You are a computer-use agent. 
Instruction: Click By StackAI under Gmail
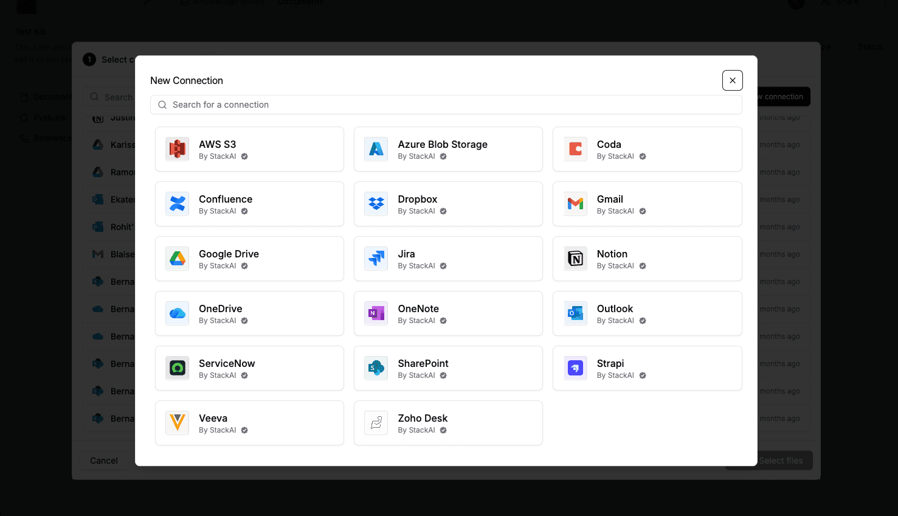click(x=615, y=211)
